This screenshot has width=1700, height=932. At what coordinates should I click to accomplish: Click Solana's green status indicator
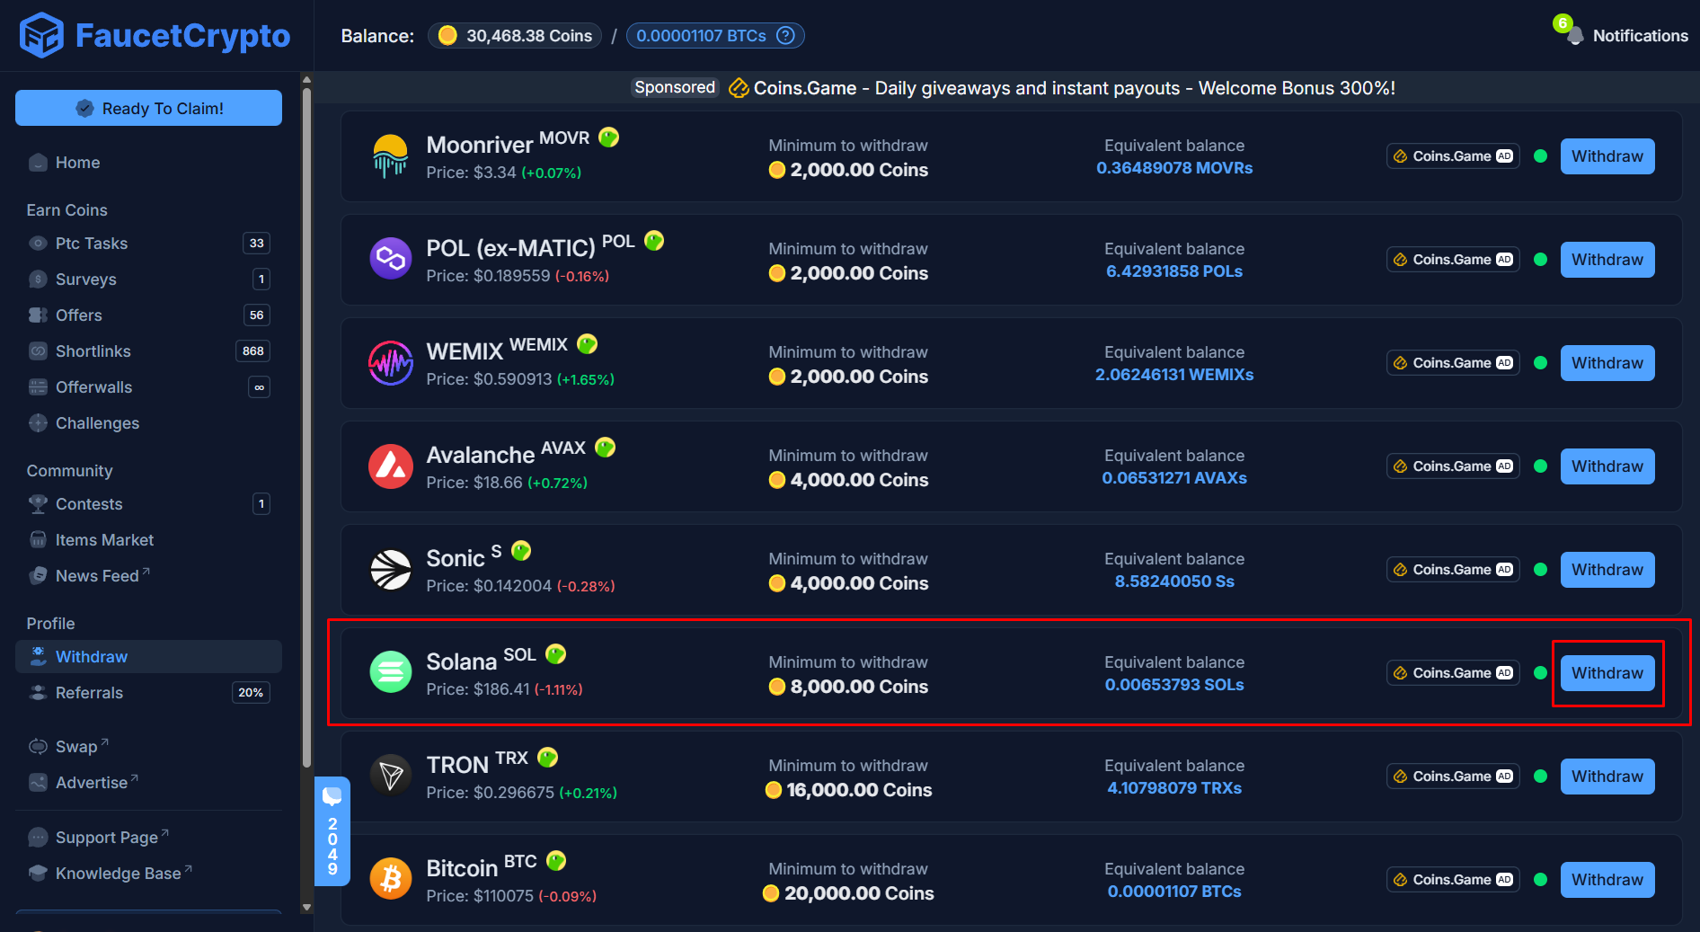pos(1541,672)
